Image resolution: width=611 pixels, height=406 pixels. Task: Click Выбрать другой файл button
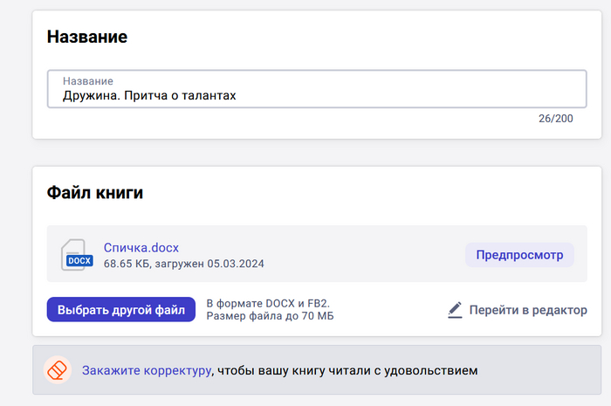click(x=121, y=310)
